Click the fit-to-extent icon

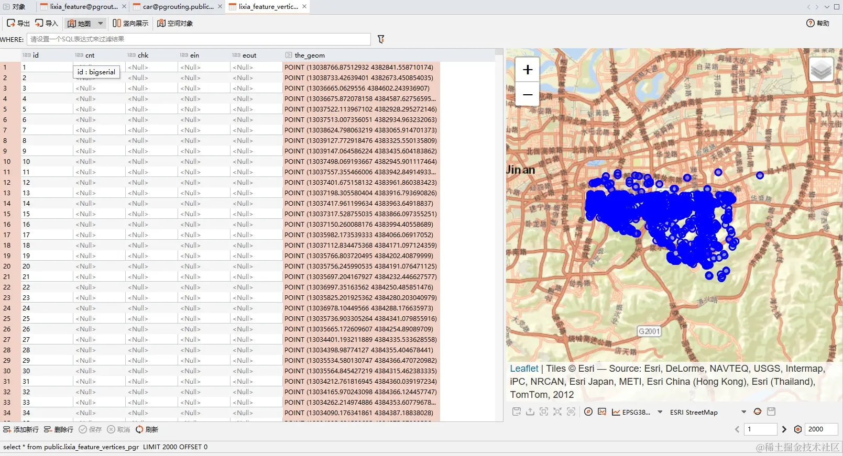557,411
